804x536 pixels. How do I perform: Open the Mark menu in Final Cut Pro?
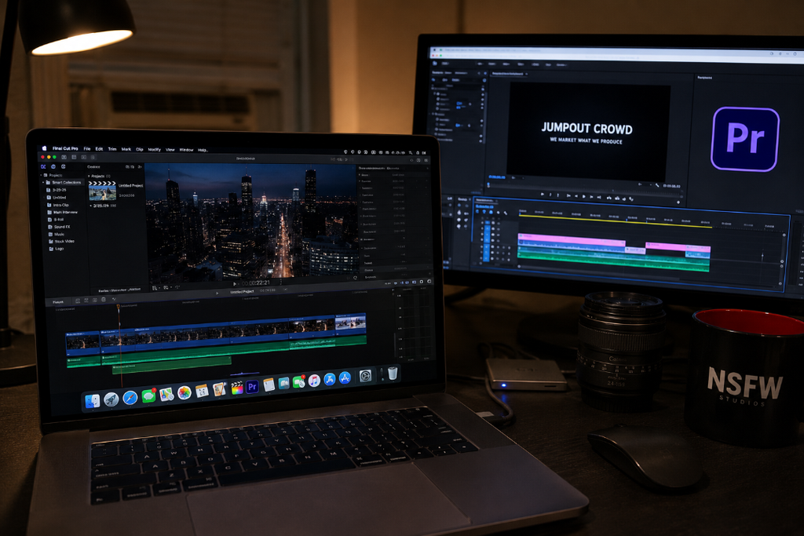(126, 149)
